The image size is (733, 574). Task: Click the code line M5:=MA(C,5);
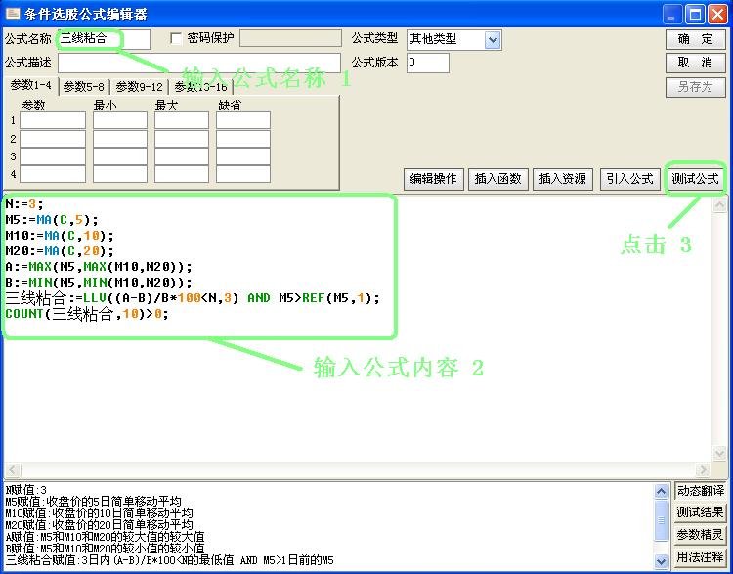(52, 219)
